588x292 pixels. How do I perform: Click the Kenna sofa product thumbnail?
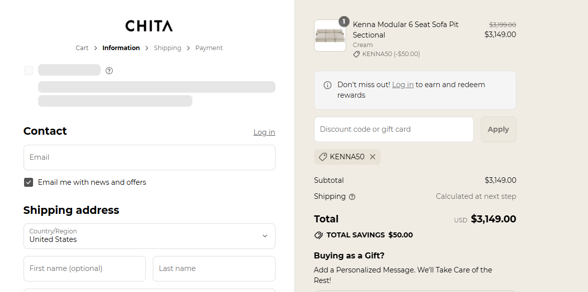[330, 36]
